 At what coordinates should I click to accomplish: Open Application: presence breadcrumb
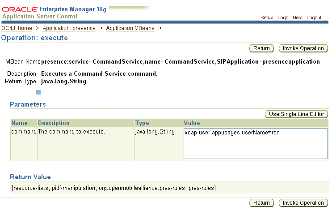[69, 28]
